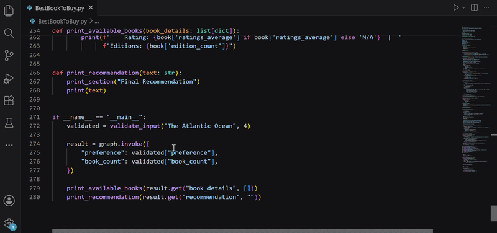Open the Testing flask view
This screenshot has width=497, height=233.
[9, 123]
